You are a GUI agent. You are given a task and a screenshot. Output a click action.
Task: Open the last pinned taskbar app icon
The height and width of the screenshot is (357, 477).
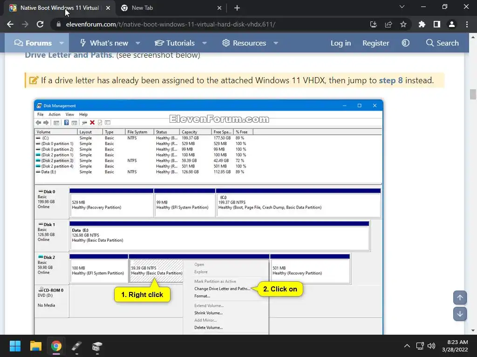tap(97, 346)
